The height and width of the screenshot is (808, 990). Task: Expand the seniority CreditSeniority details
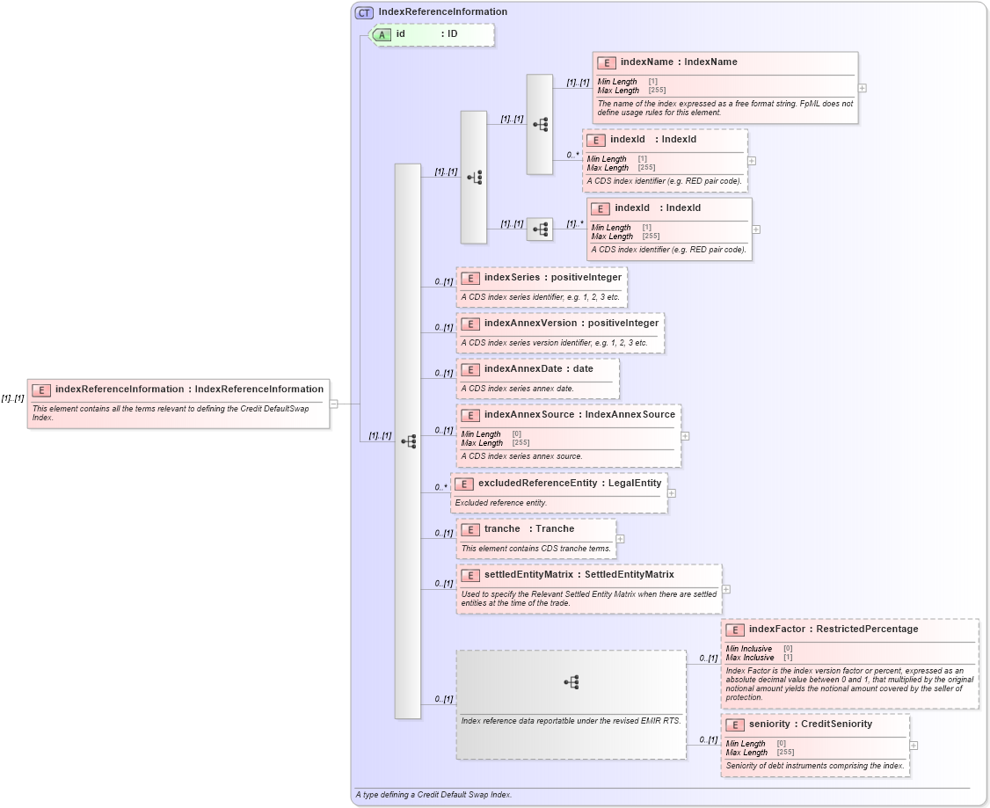914,745
